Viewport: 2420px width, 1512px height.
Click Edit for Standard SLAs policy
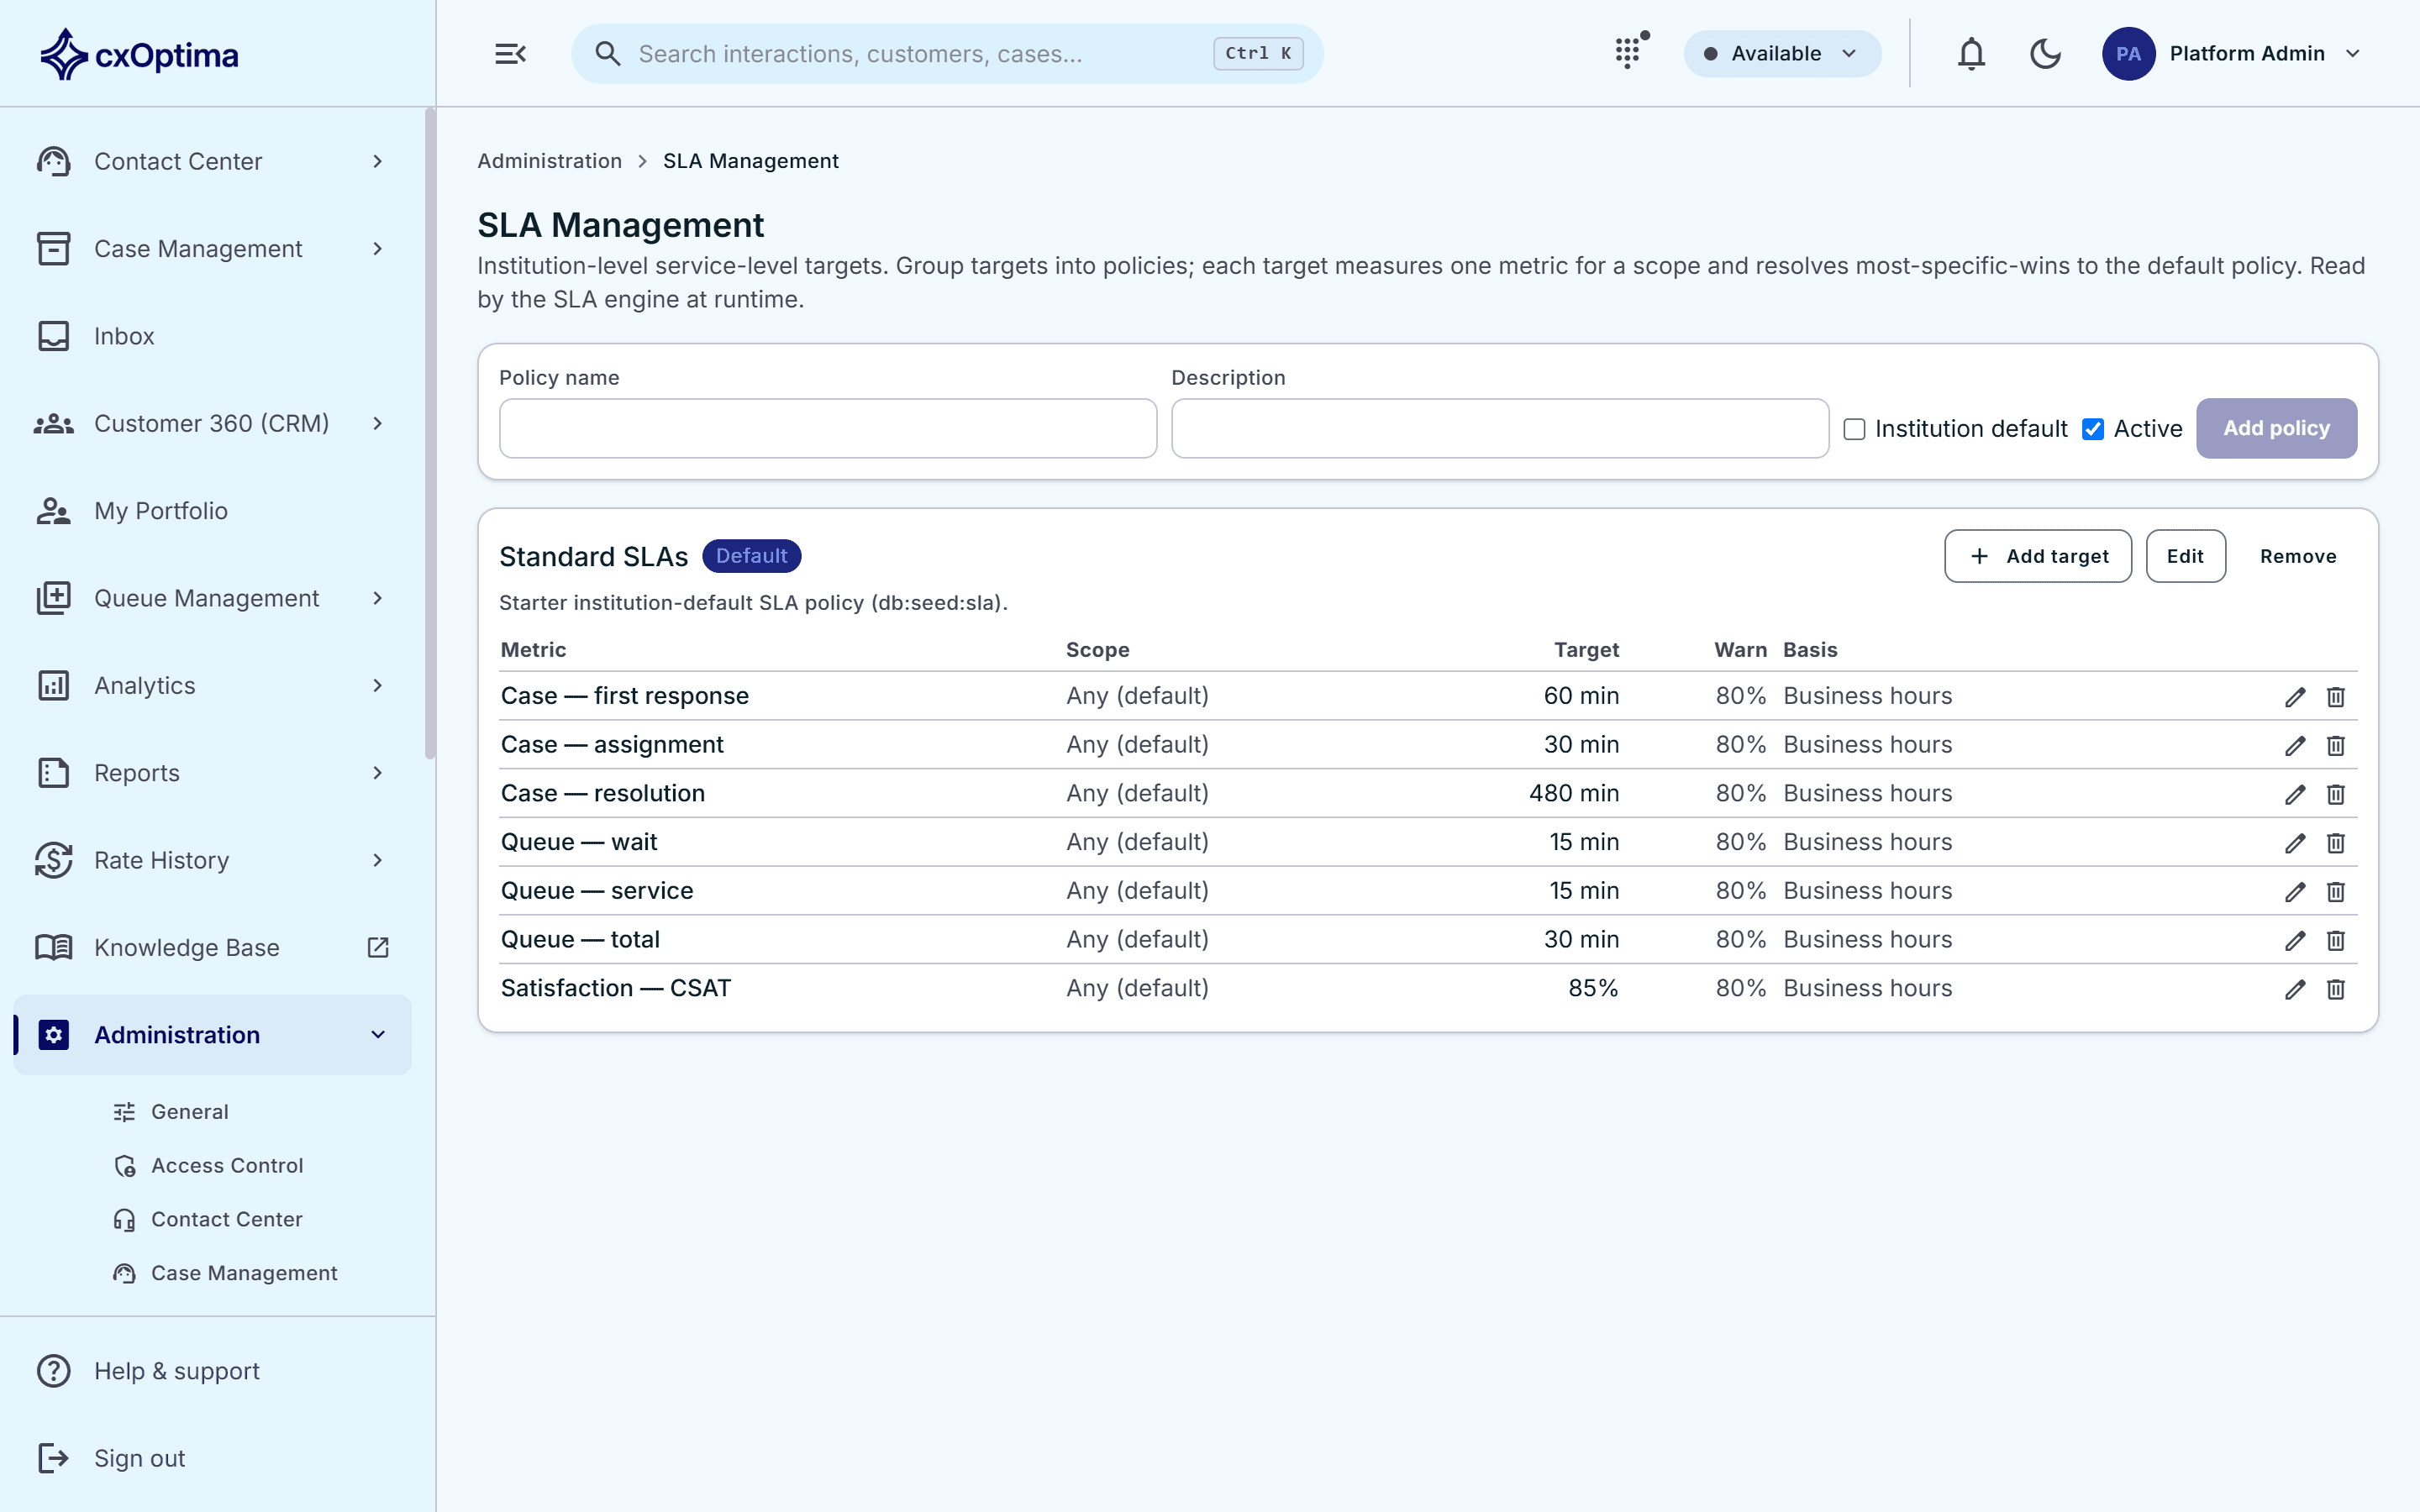pos(2185,556)
